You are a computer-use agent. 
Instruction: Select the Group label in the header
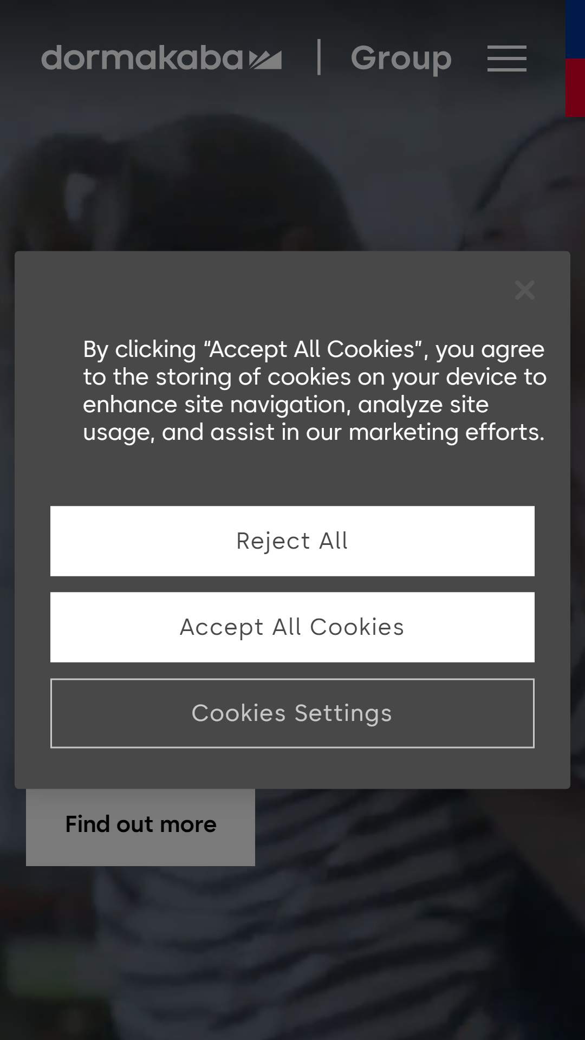pos(401,58)
